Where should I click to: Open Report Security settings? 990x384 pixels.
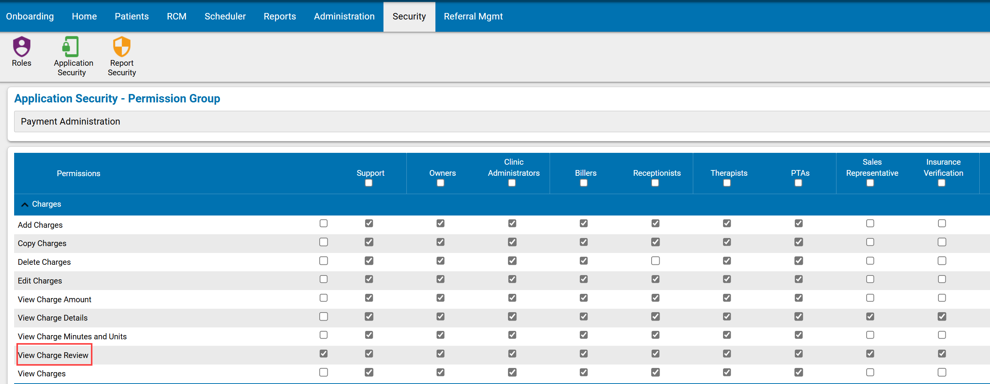click(121, 54)
